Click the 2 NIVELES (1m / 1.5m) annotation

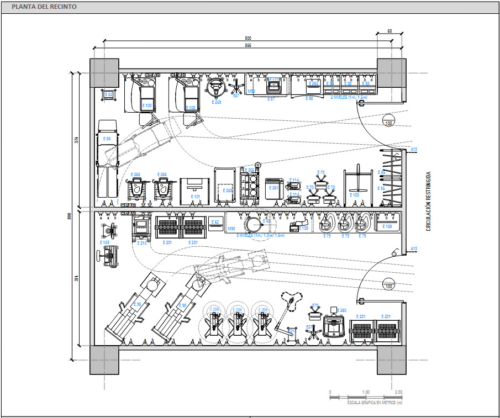(x=349, y=98)
